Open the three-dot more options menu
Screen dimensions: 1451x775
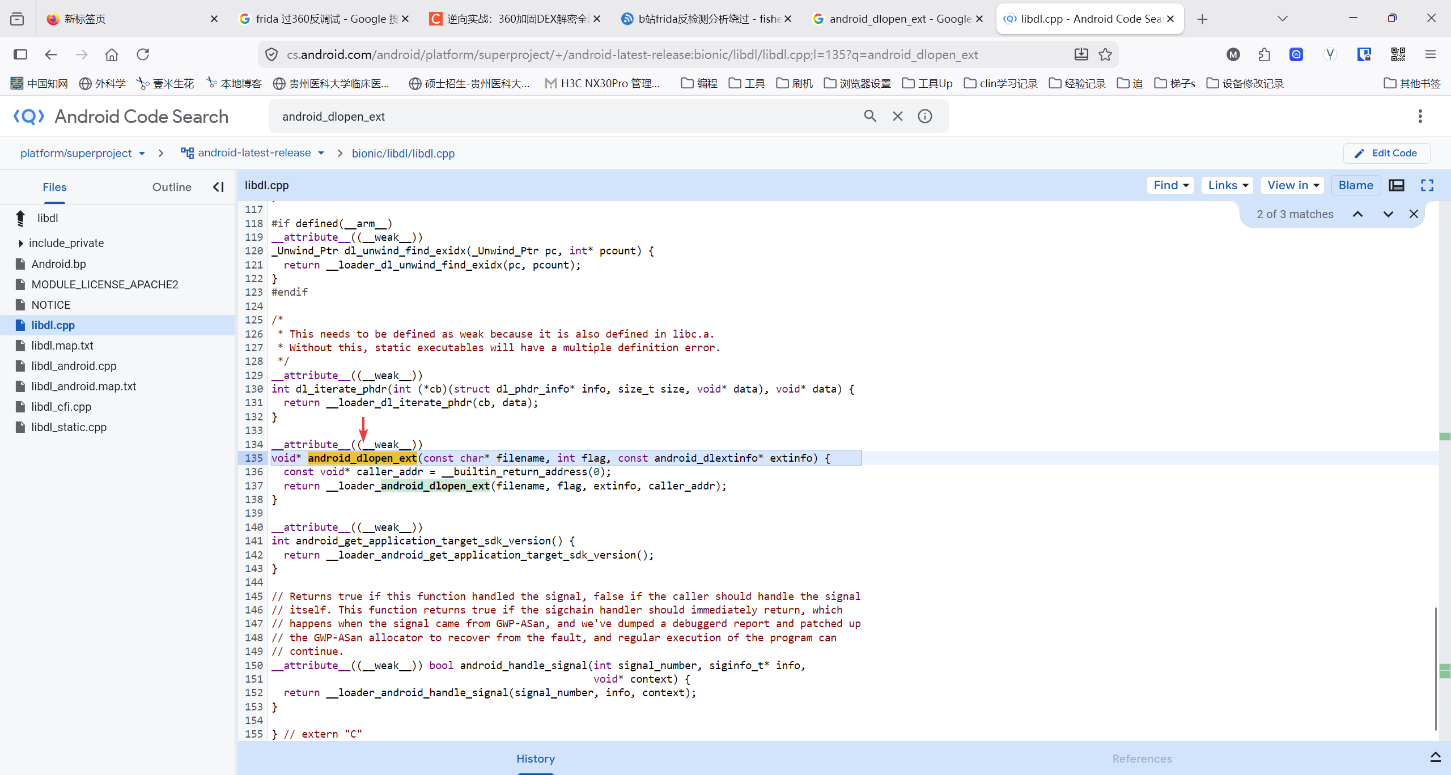tap(1420, 116)
